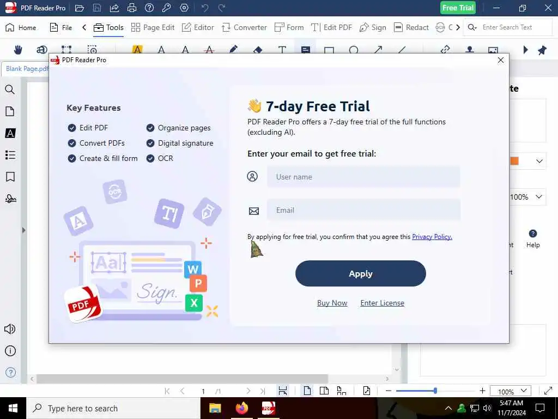Select the Note comment tool

coord(305,50)
